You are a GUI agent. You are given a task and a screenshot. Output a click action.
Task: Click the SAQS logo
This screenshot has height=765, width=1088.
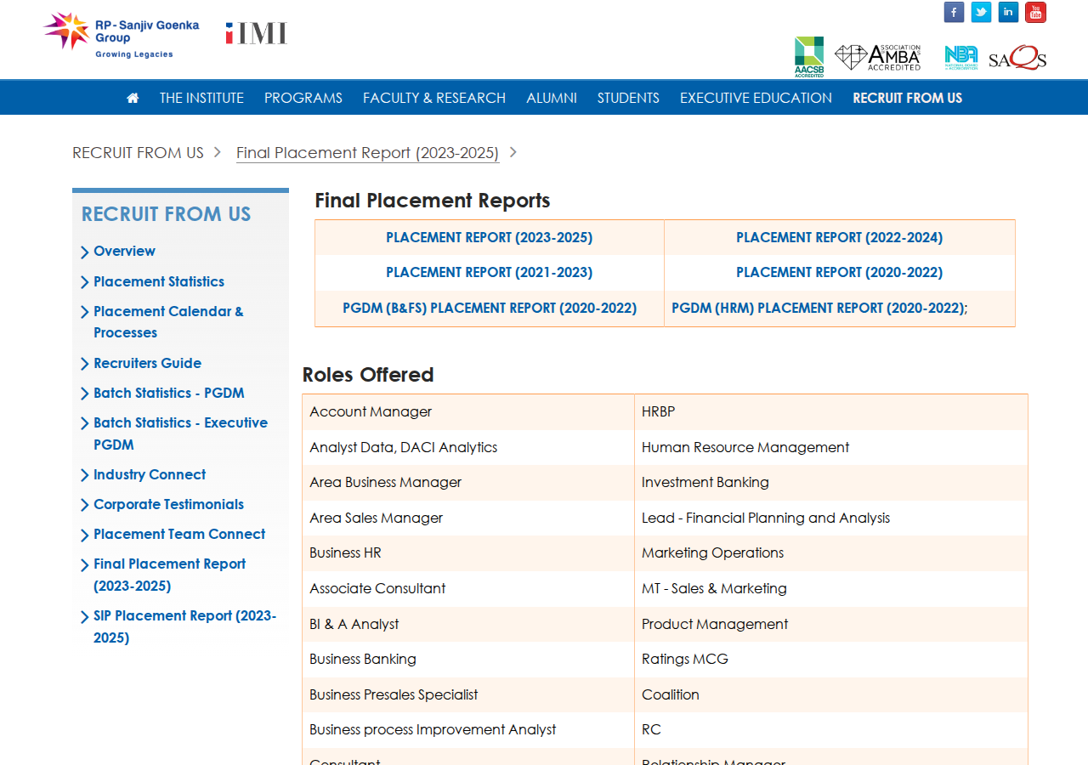[1017, 58]
